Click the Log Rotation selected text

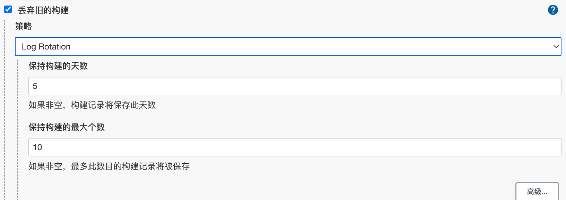[x=46, y=47]
